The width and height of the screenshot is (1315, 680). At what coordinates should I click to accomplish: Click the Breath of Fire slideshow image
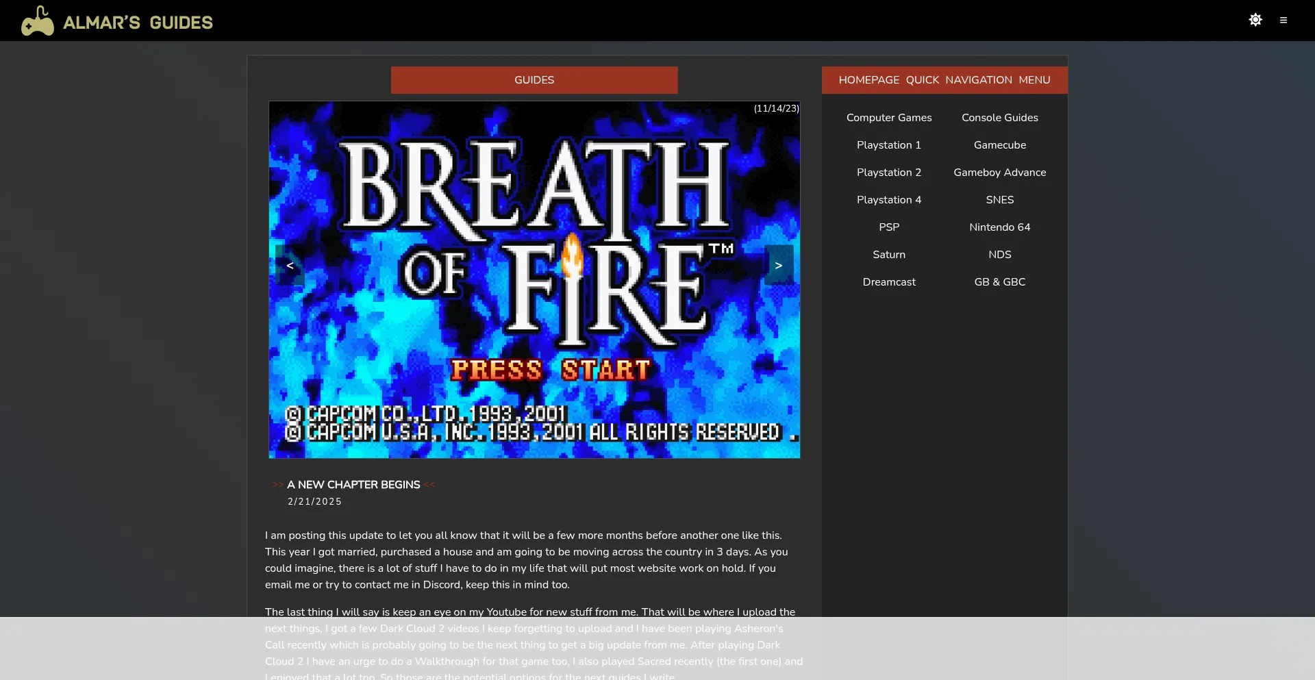[534, 280]
